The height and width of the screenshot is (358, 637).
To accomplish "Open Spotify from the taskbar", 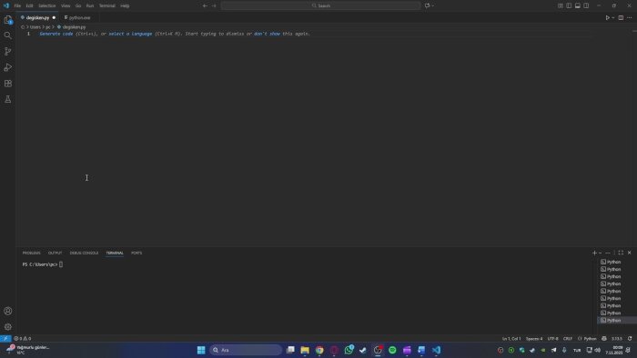I will [x=392, y=350].
